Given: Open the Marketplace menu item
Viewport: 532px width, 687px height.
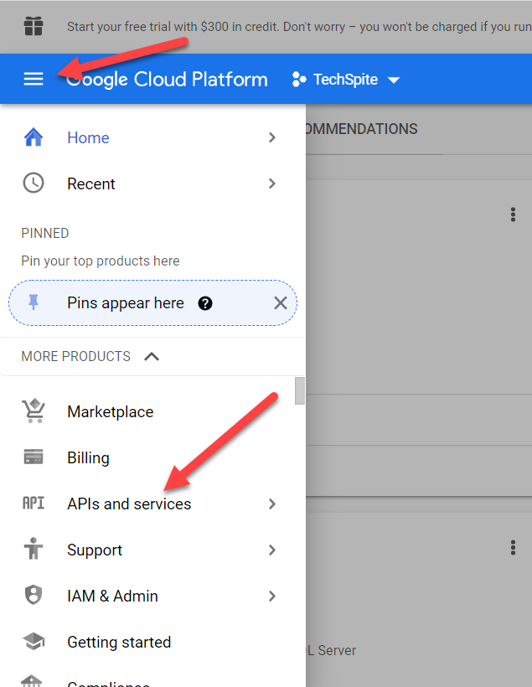Looking at the screenshot, I should (x=110, y=411).
